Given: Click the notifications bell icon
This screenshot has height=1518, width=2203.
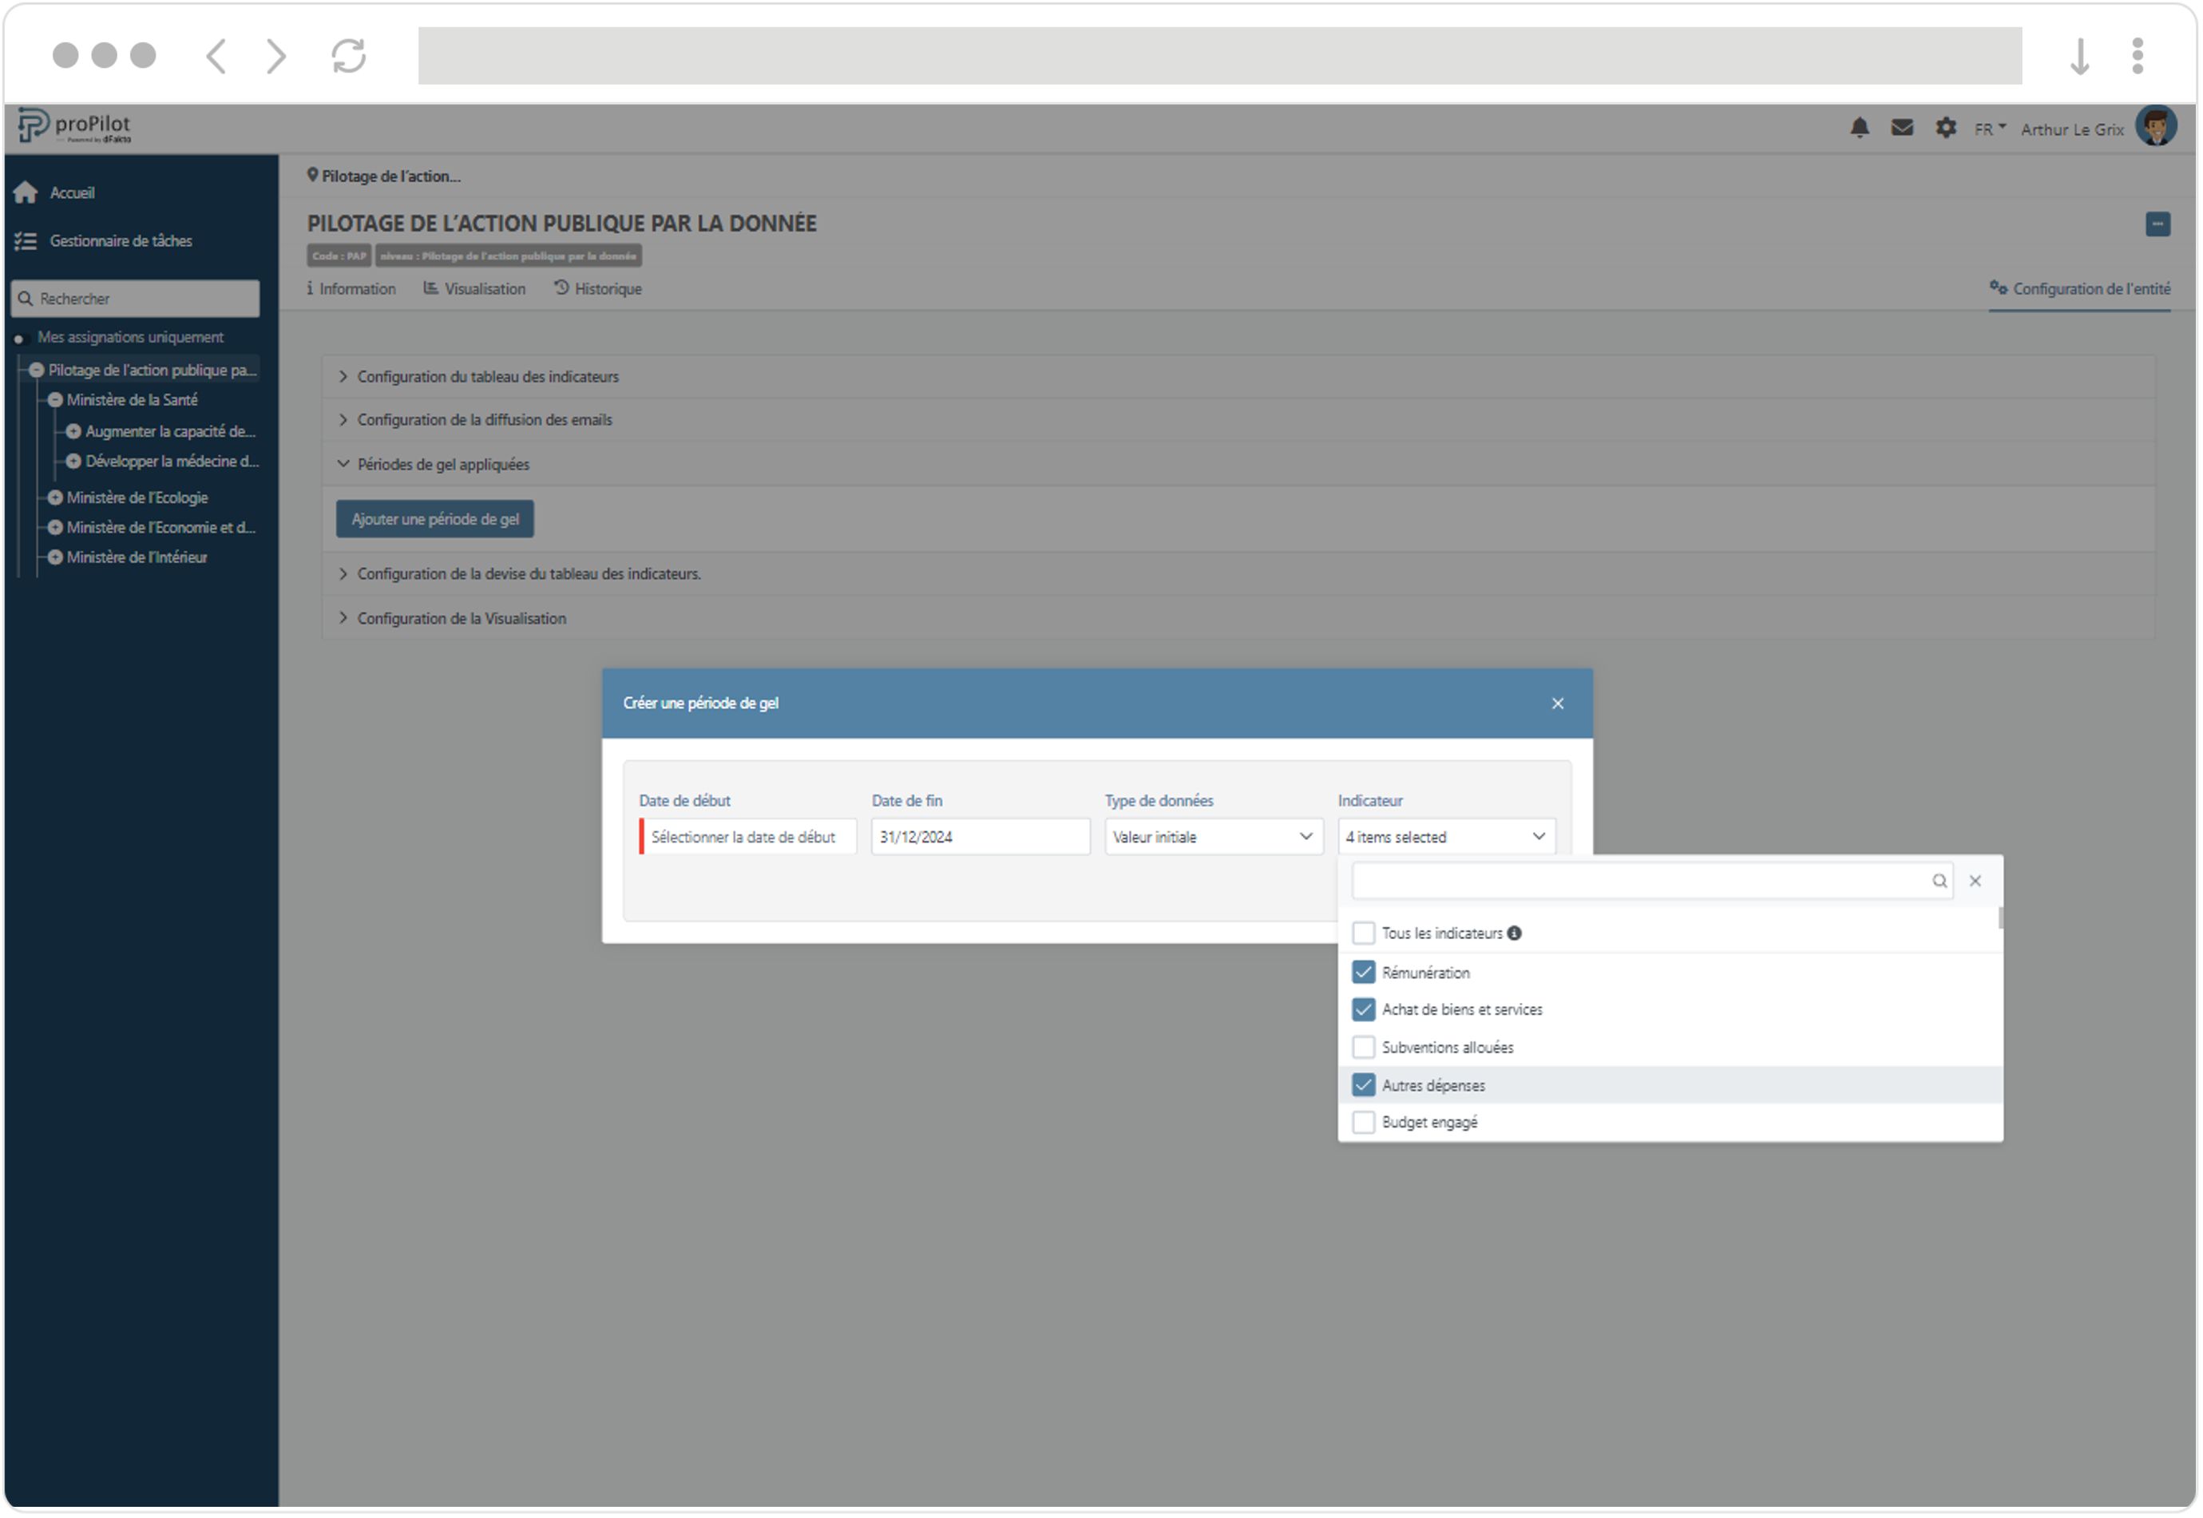Looking at the screenshot, I should [1860, 128].
